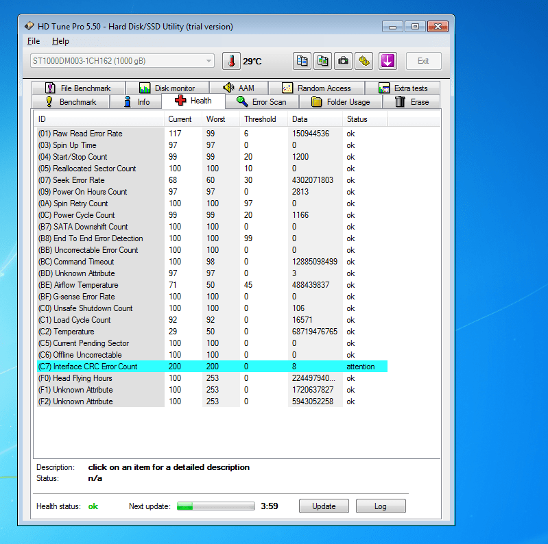Click the thermometer temperature icon

coord(231,61)
